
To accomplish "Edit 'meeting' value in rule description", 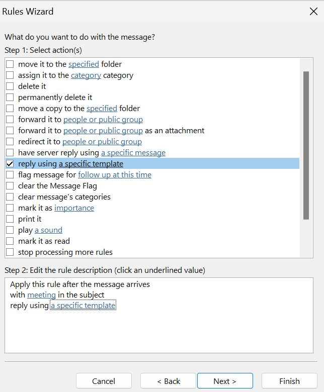I will (42, 295).
